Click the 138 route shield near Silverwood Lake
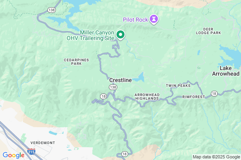Image resolution: width=241 pixels, height=160 pixels. 51,10
